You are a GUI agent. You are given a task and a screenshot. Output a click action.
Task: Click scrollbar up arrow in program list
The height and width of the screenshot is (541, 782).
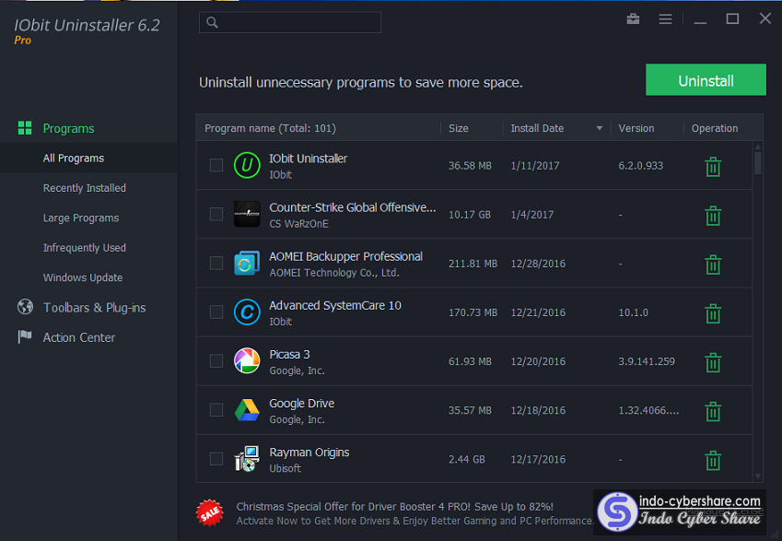(757, 147)
